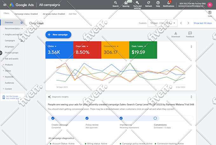
Task: Click Billing status: Active text
Action: (x=97, y=143)
